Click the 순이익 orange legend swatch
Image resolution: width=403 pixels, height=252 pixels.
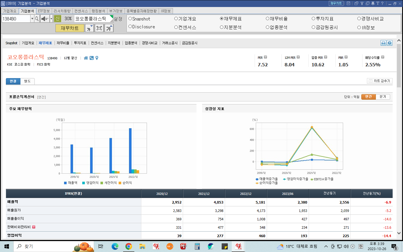pos(120,183)
